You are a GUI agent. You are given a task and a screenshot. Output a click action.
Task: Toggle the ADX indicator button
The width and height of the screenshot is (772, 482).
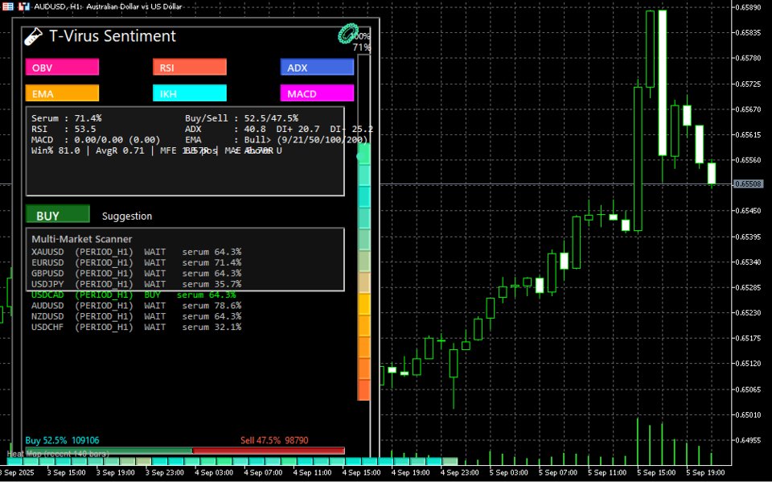tap(317, 67)
